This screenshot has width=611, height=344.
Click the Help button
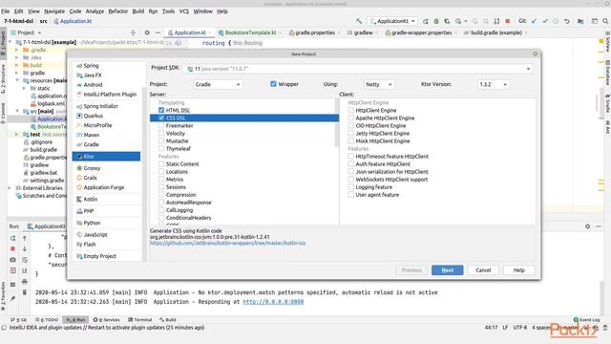click(x=519, y=270)
